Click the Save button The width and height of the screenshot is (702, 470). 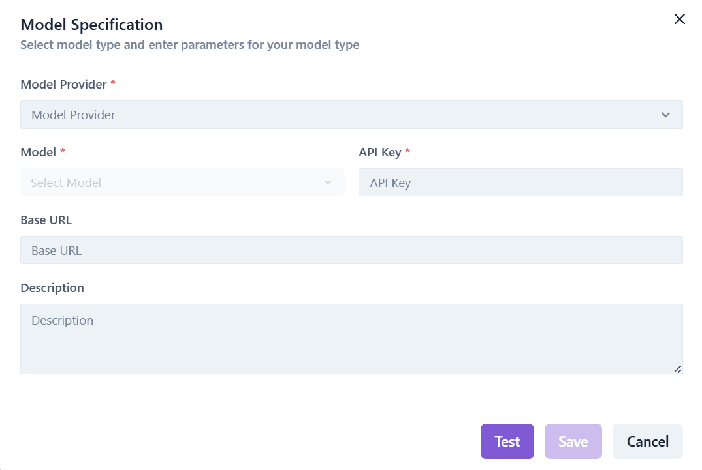[x=573, y=441]
